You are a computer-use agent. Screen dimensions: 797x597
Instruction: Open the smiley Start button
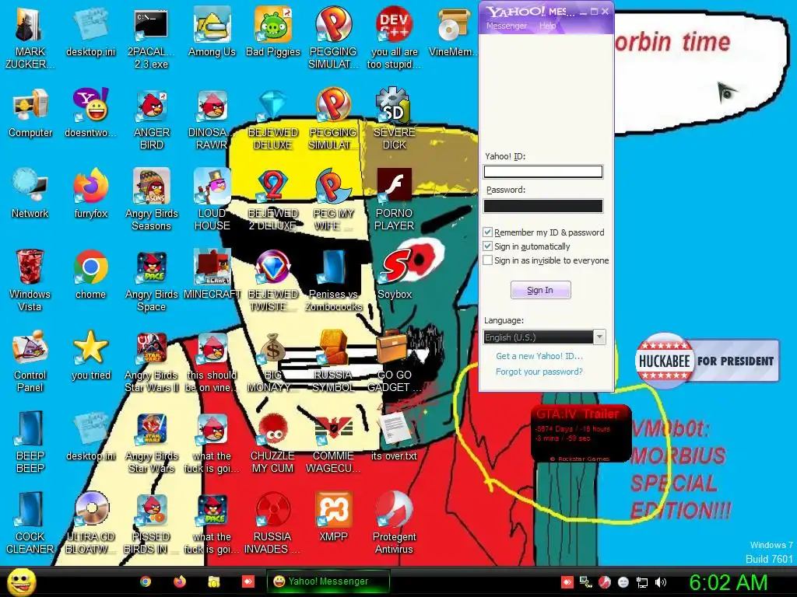coord(21,581)
